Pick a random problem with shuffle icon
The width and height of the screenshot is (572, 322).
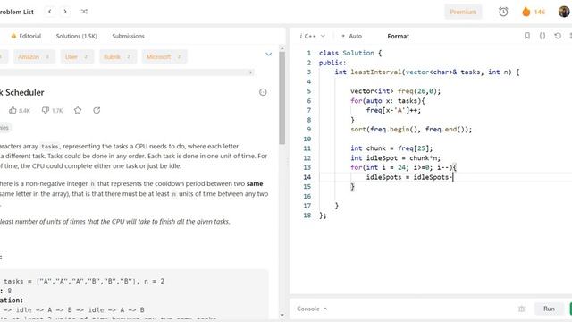(84, 12)
